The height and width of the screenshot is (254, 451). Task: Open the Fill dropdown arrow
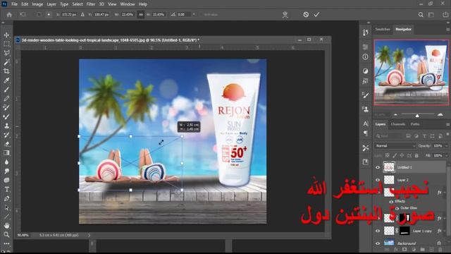tap(446, 155)
